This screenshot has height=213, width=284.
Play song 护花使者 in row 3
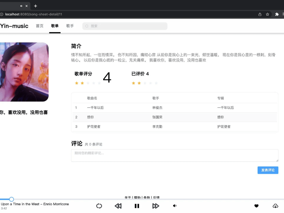point(94,127)
